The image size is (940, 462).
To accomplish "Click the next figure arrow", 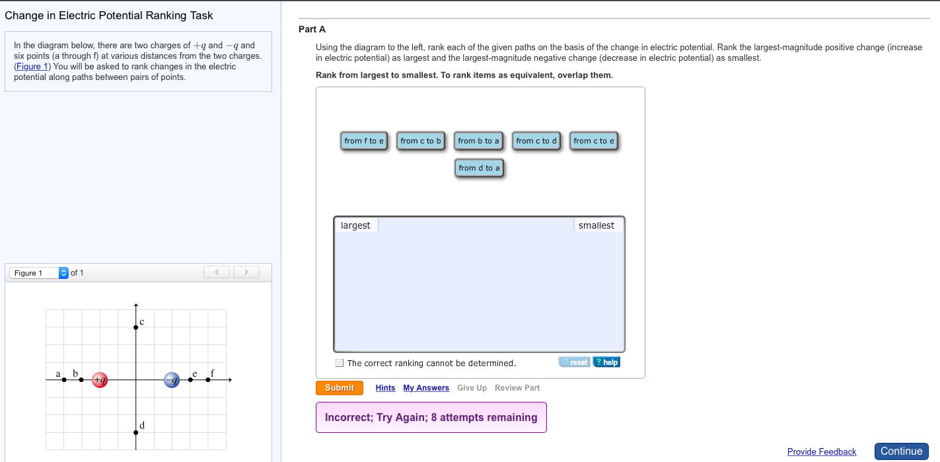I will coord(246,272).
